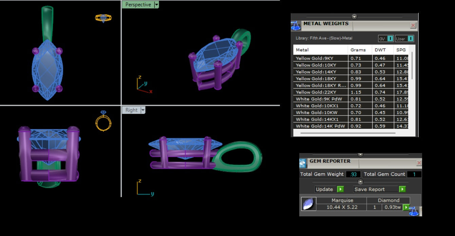Toggle the User switch in Metal Weights
Image resolution: width=455 pixels, height=236 pixels.
point(410,39)
